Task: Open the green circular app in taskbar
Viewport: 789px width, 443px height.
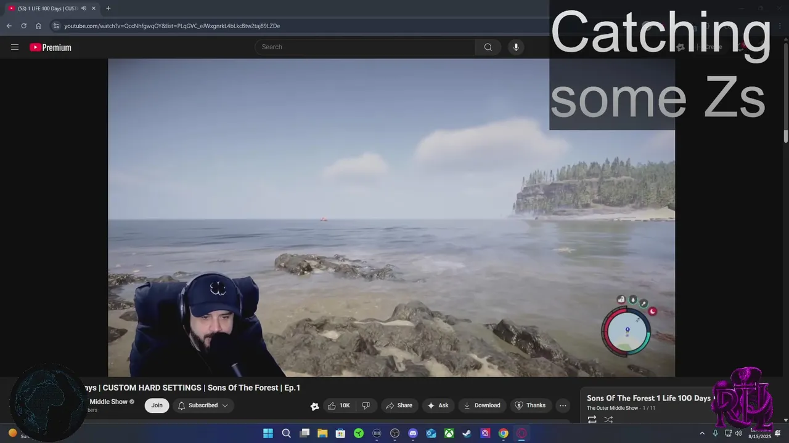Action: (x=359, y=433)
